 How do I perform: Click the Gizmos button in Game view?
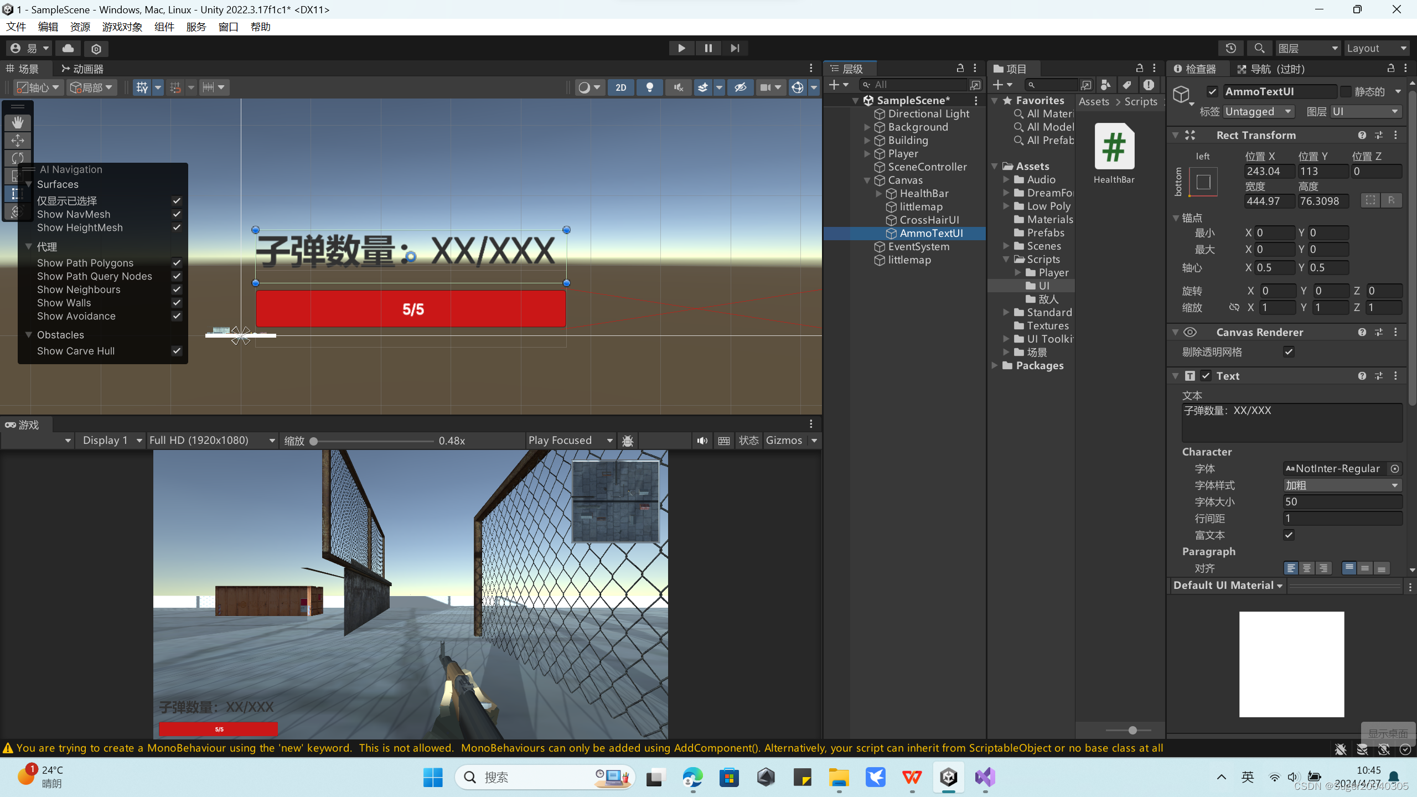(784, 441)
